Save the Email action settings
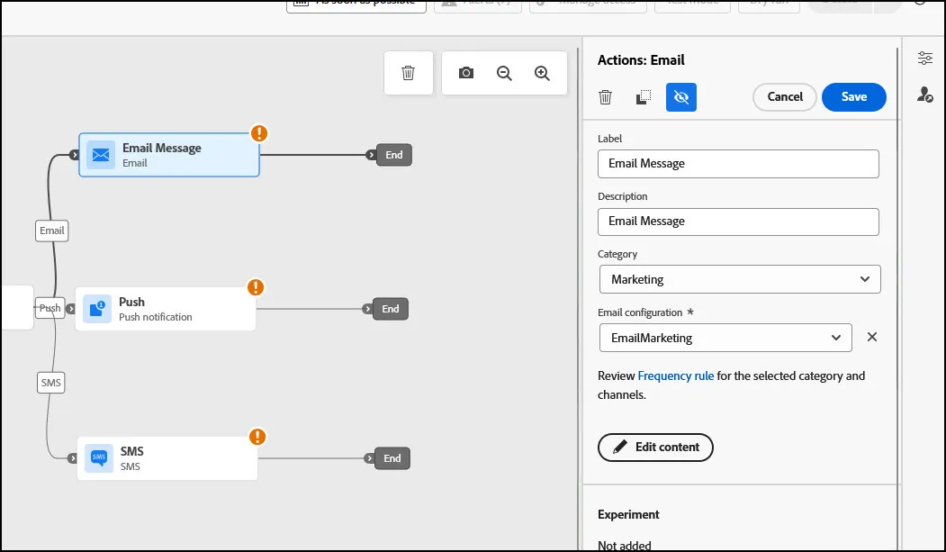 click(x=854, y=97)
